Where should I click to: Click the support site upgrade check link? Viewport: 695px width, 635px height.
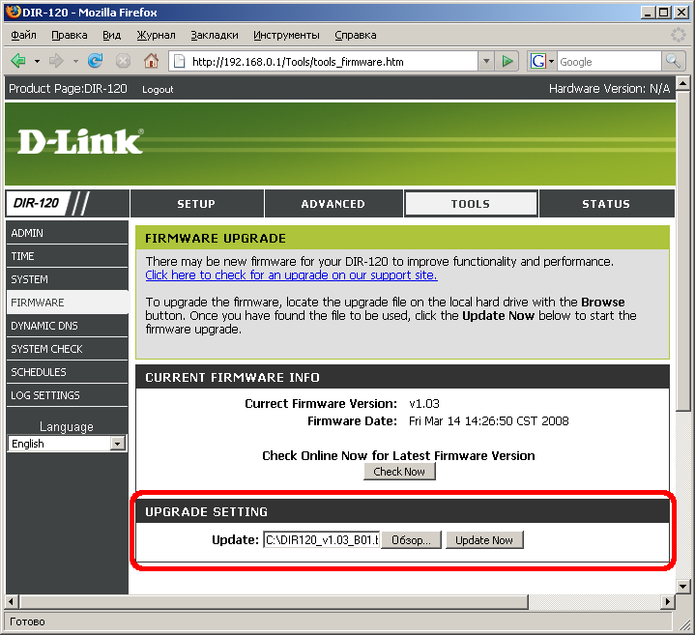(291, 275)
